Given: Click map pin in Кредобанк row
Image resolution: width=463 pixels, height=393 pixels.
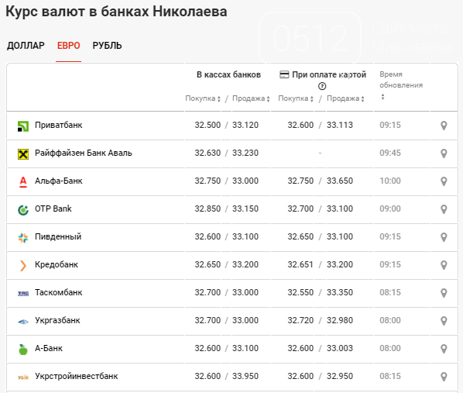Looking at the screenshot, I should [x=444, y=265].
